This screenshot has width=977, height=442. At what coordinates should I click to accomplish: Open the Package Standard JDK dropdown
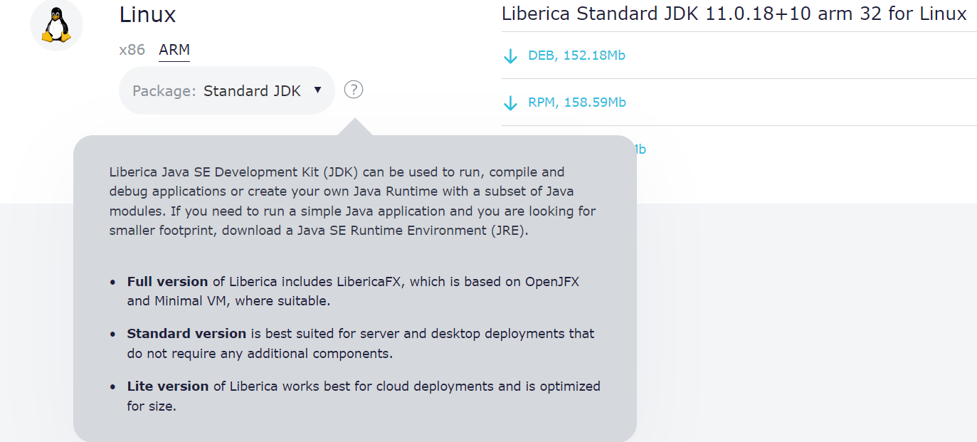(x=227, y=90)
